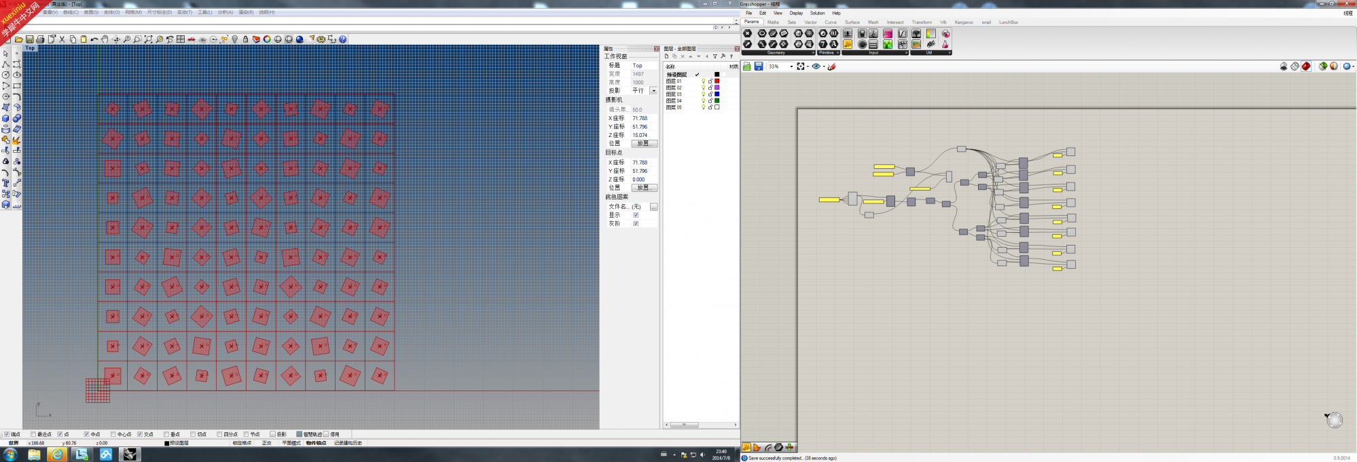Click the Cut scissors icon

pyautogui.click(x=62, y=39)
